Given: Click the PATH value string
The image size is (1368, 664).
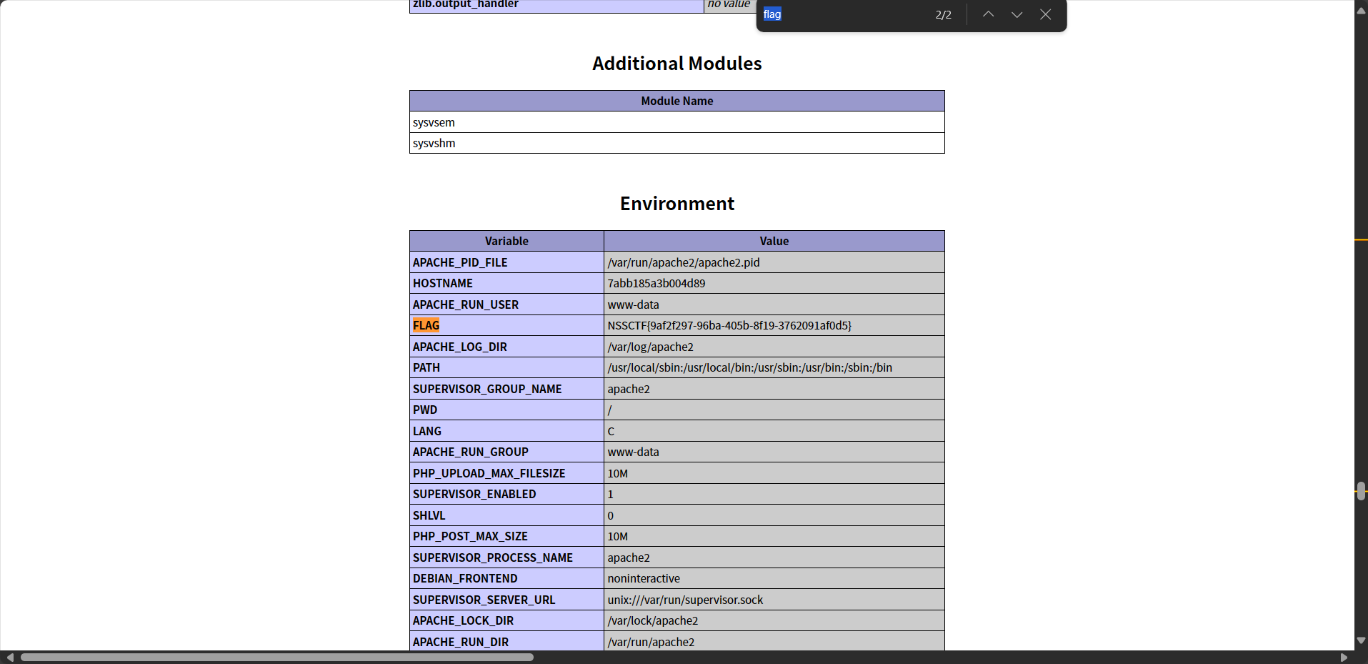Looking at the screenshot, I should [750, 367].
